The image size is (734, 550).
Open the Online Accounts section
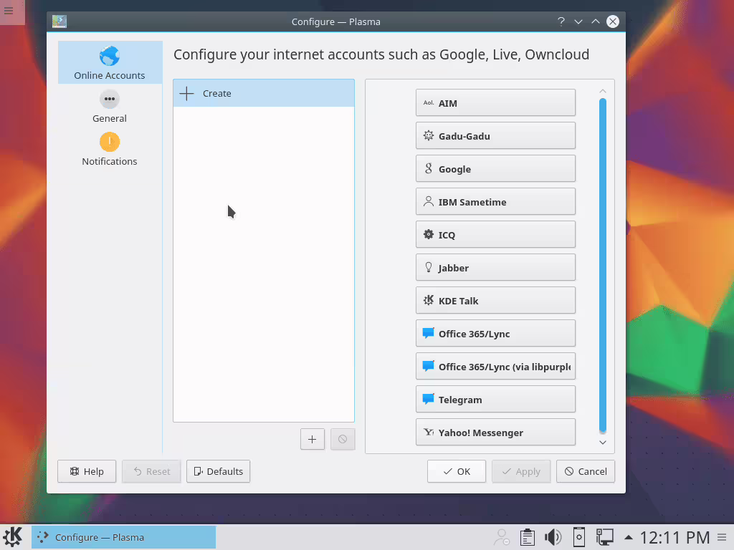click(110, 63)
